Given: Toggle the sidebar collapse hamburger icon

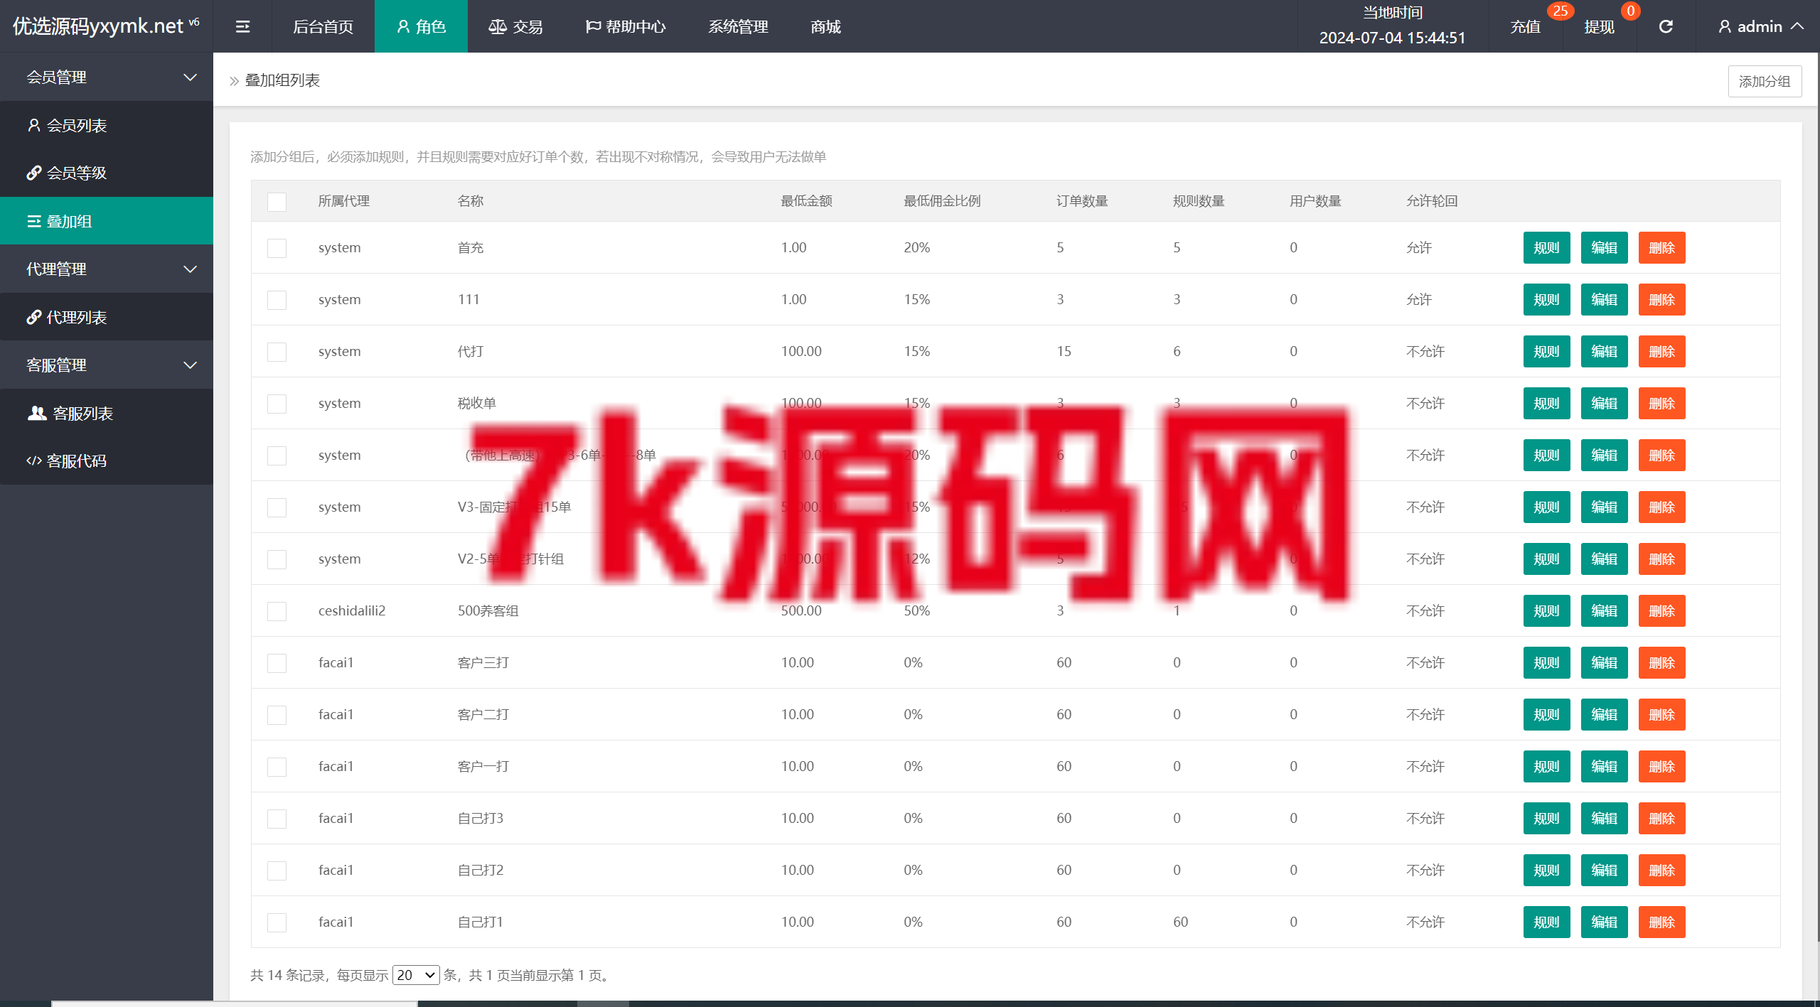Looking at the screenshot, I should pos(242,26).
